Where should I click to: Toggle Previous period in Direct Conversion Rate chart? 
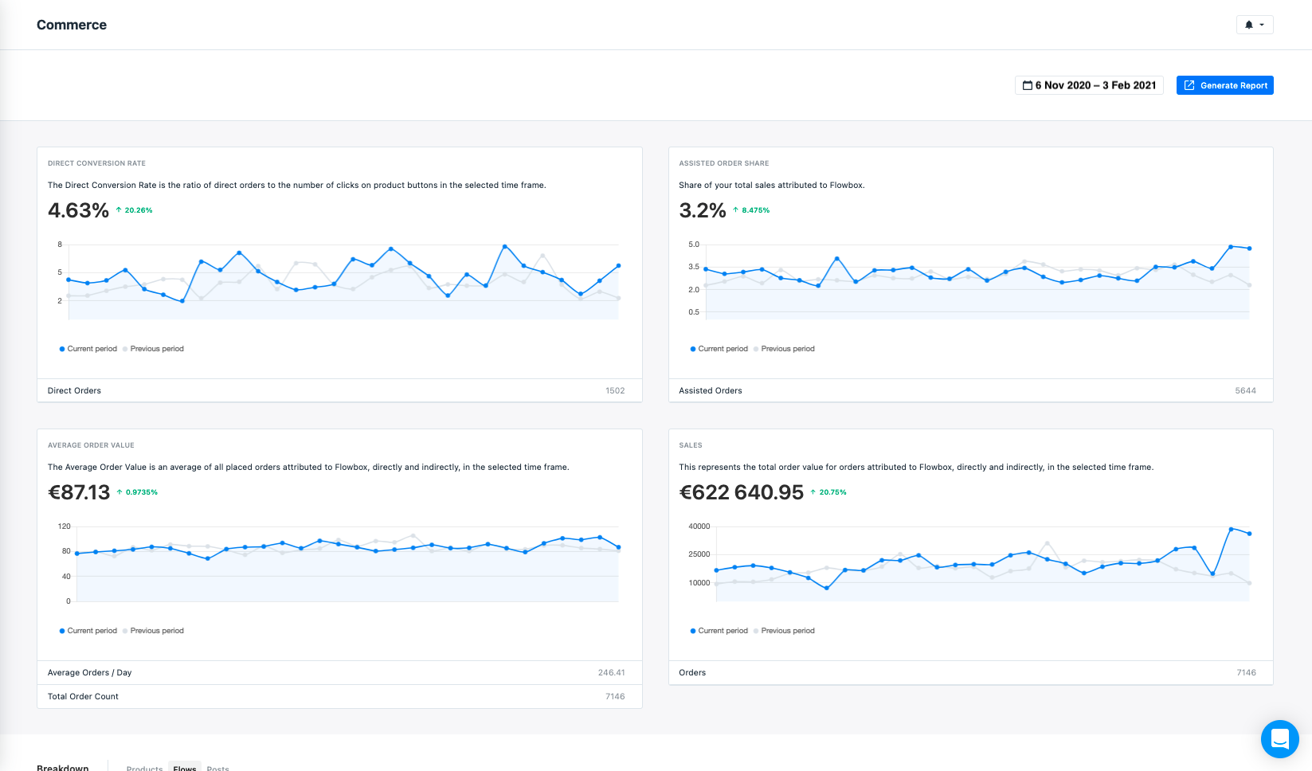(154, 349)
